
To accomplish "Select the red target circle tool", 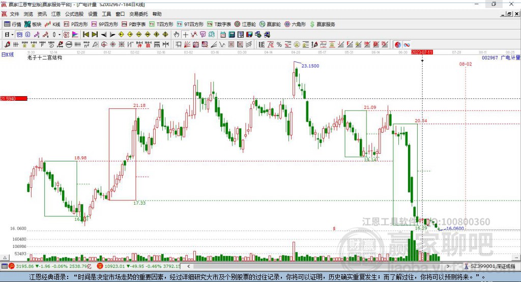I will [104, 45].
